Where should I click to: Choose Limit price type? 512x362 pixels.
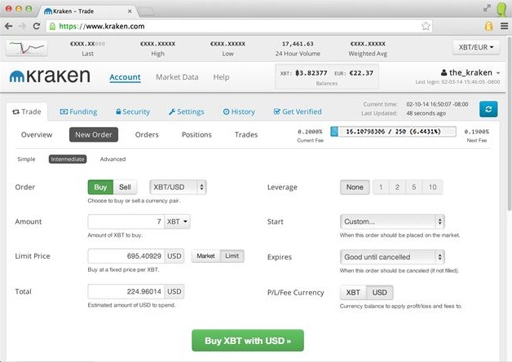click(232, 255)
